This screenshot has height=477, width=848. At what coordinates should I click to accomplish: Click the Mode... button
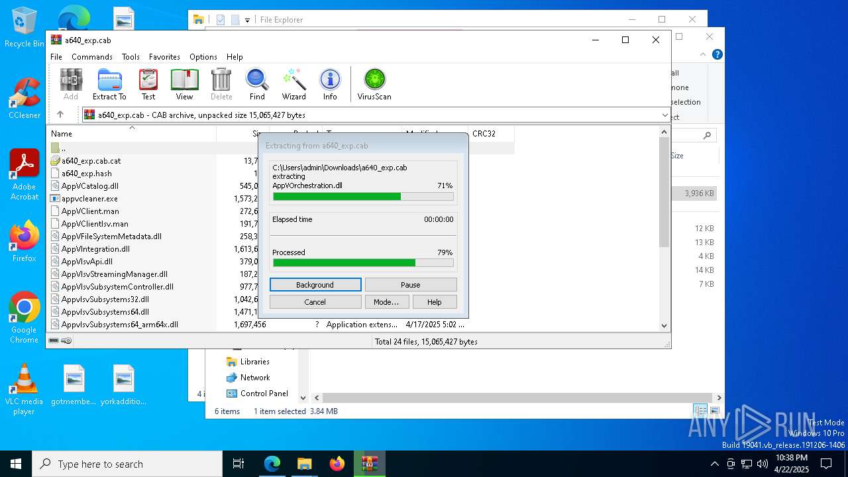[x=386, y=302]
